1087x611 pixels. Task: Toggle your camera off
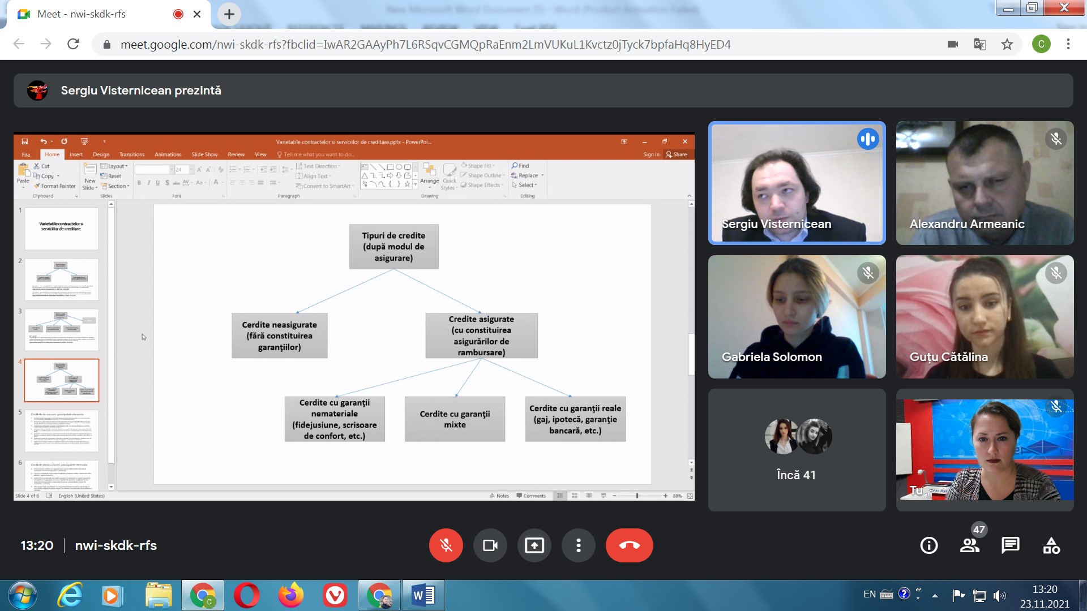point(490,545)
